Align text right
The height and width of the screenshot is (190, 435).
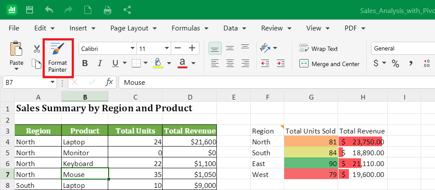point(245,63)
